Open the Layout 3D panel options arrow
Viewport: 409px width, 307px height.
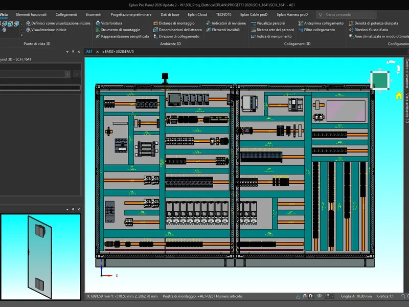coord(67,52)
